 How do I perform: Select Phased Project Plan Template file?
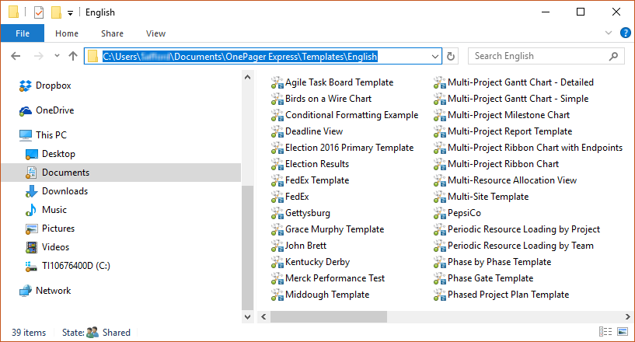coord(501,295)
